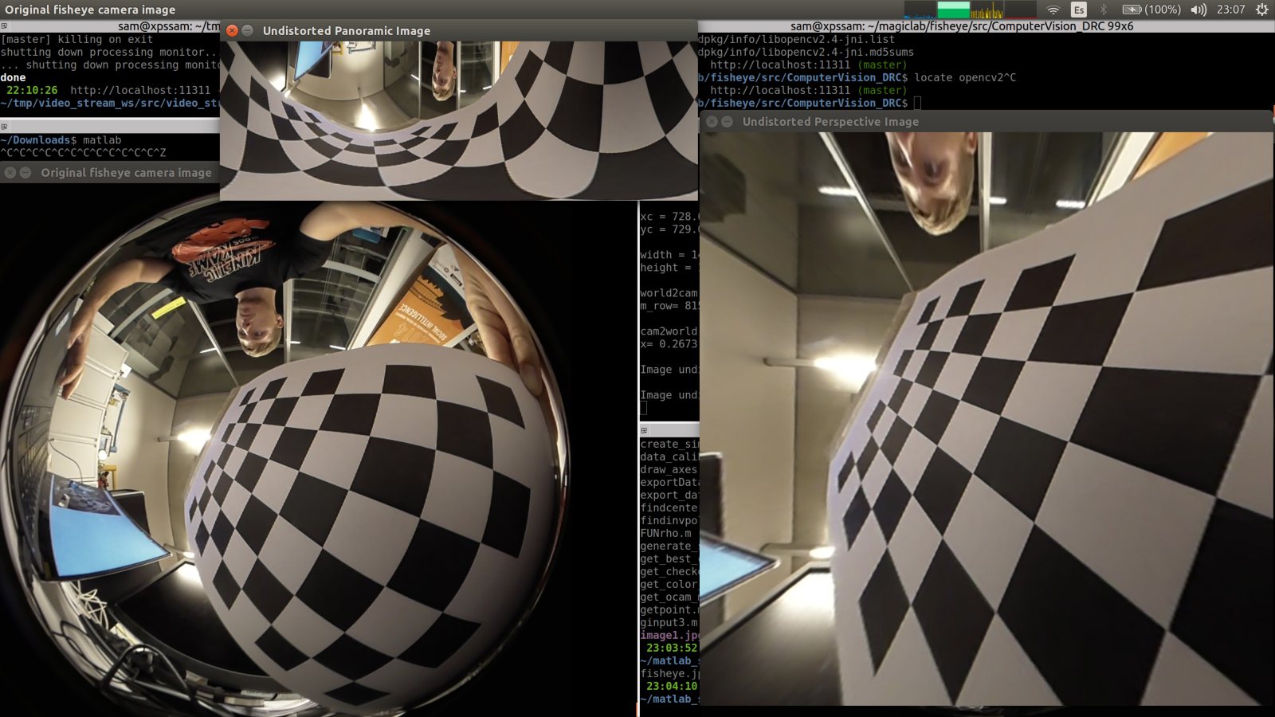The height and width of the screenshot is (717, 1275).
Task: Click the panoramic checkerboard image view
Action: pos(458,120)
